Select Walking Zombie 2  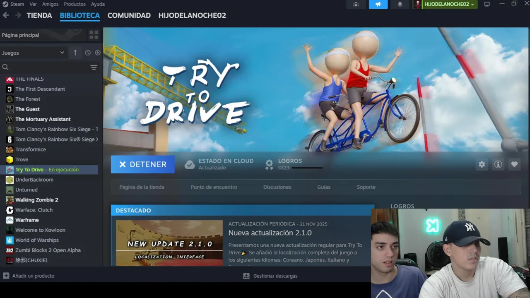(x=37, y=200)
